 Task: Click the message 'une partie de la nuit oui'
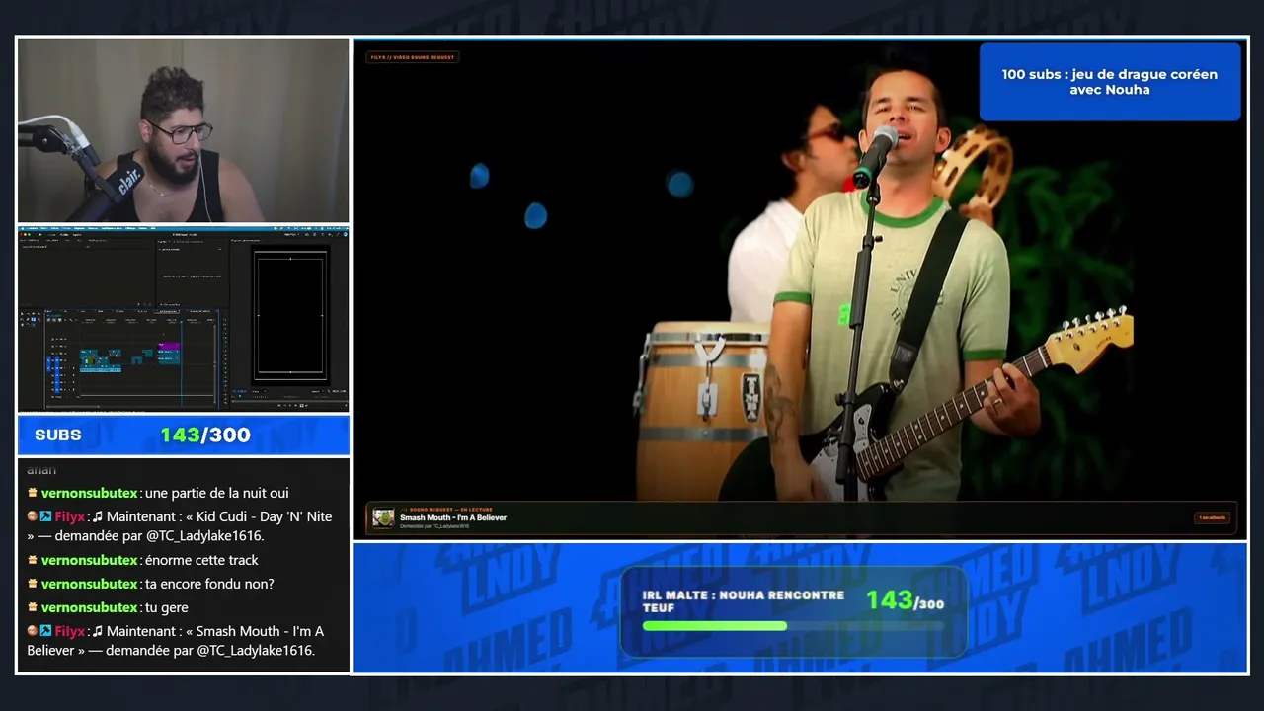(x=217, y=493)
